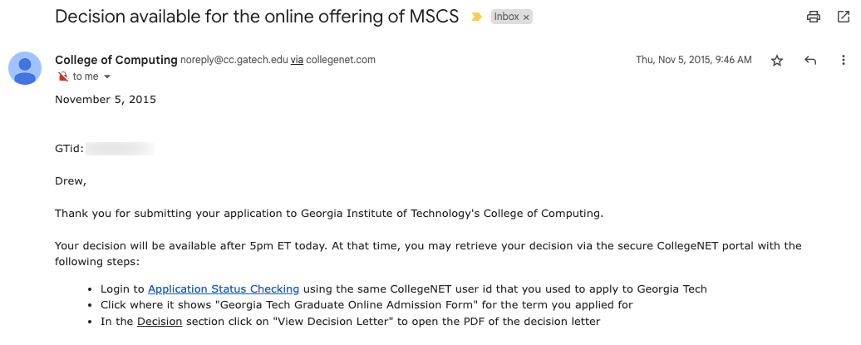Click the Inbox label chip
This screenshot has width=861, height=345.
pos(506,17)
